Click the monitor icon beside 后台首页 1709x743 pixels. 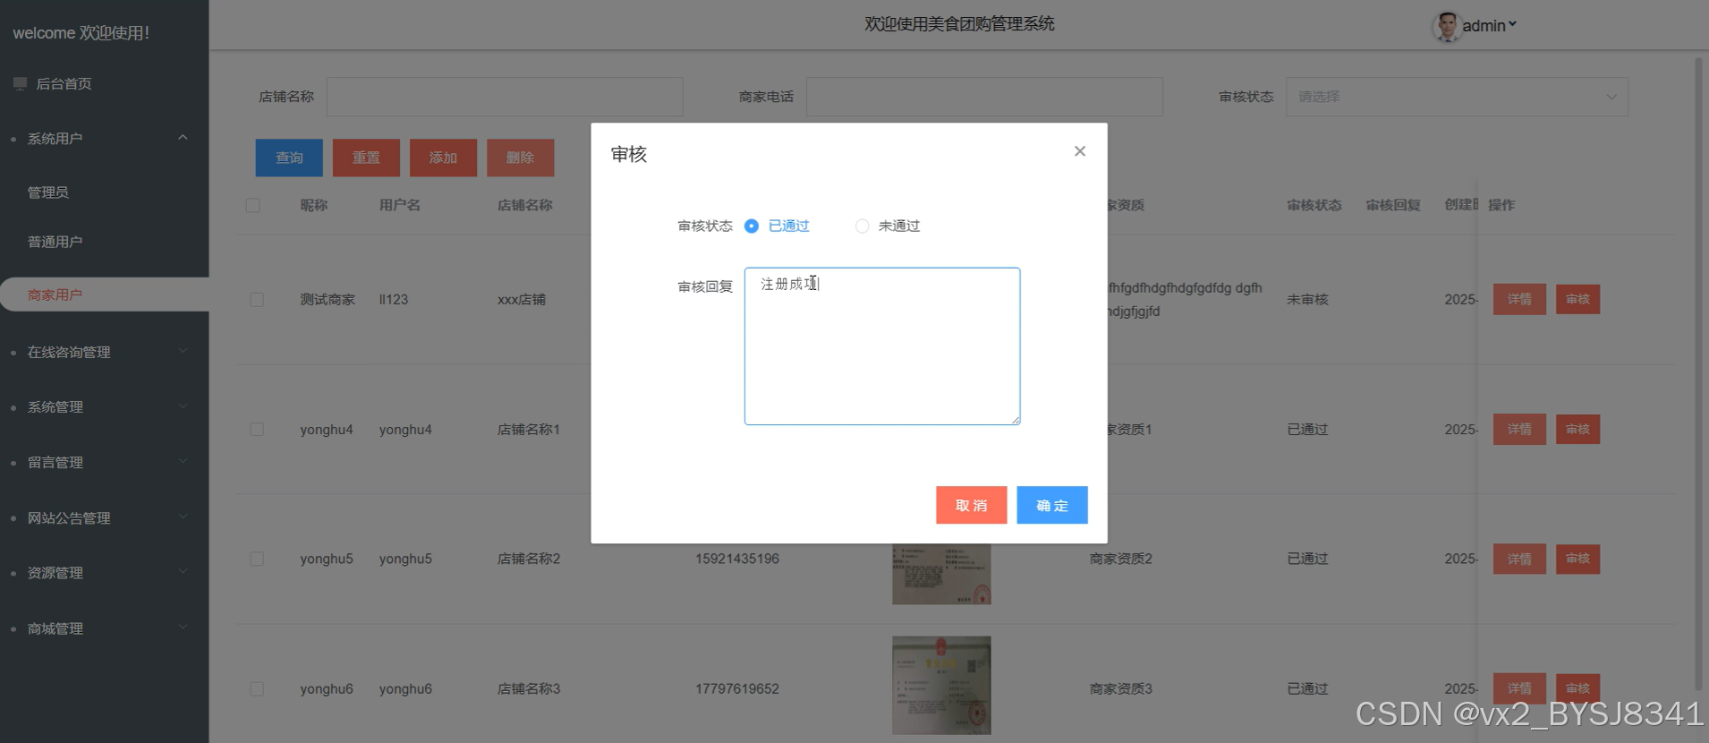[x=20, y=83]
